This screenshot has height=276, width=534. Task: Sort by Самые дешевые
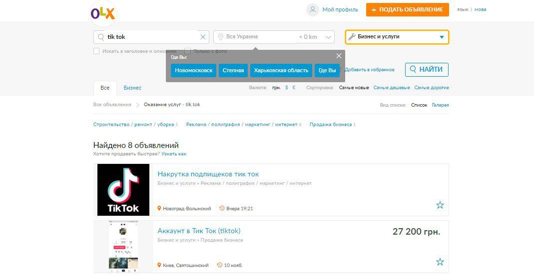tap(391, 88)
